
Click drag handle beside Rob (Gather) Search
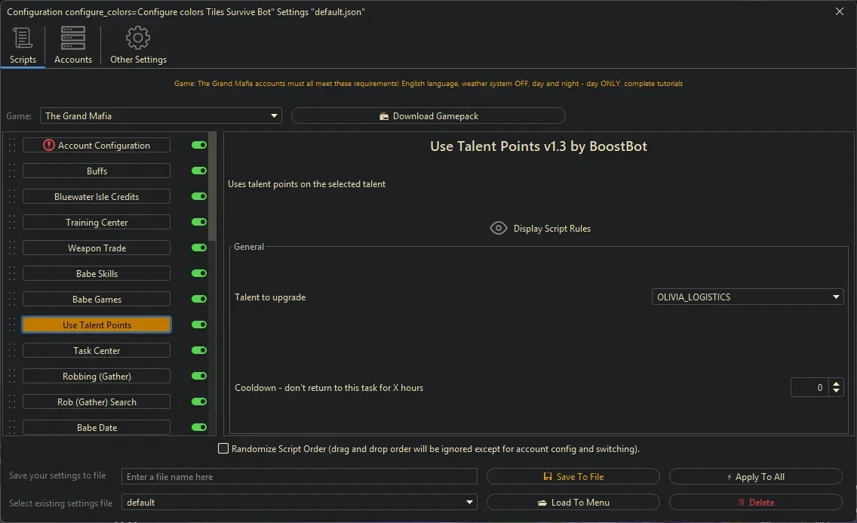pos(12,402)
